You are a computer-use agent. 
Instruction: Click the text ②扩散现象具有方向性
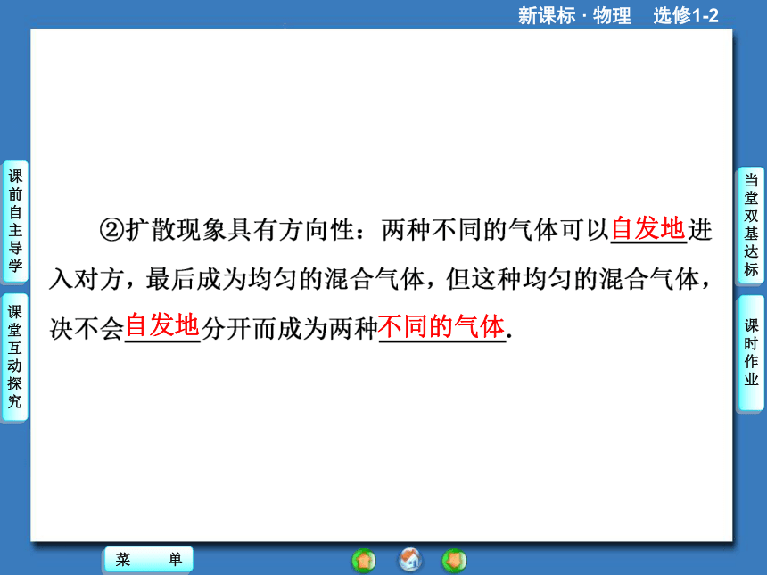click(227, 229)
